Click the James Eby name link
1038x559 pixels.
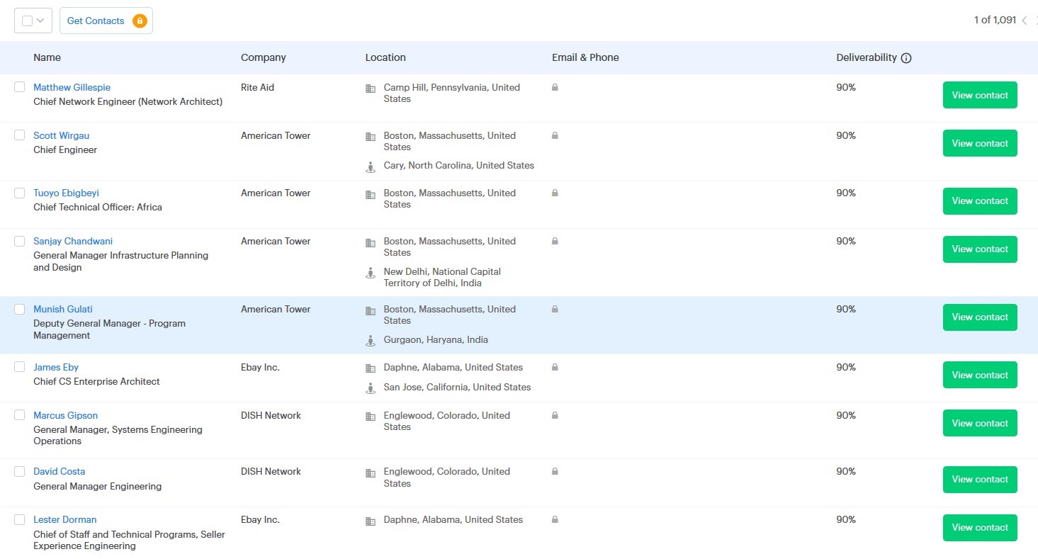tap(56, 367)
